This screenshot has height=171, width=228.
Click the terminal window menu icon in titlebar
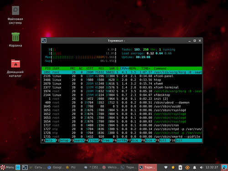pos(44,41)
